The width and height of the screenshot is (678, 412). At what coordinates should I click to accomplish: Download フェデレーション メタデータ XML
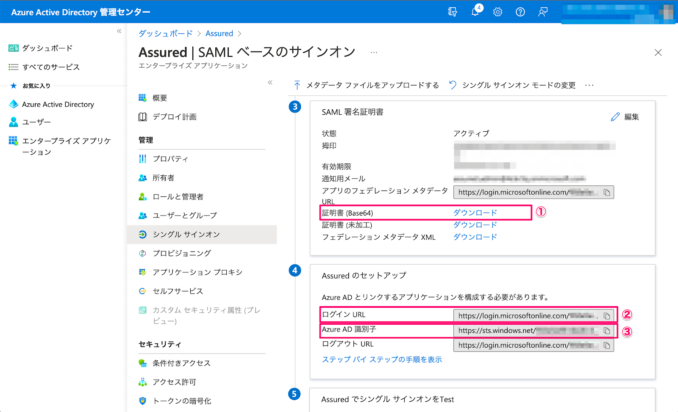coord(475,237)
